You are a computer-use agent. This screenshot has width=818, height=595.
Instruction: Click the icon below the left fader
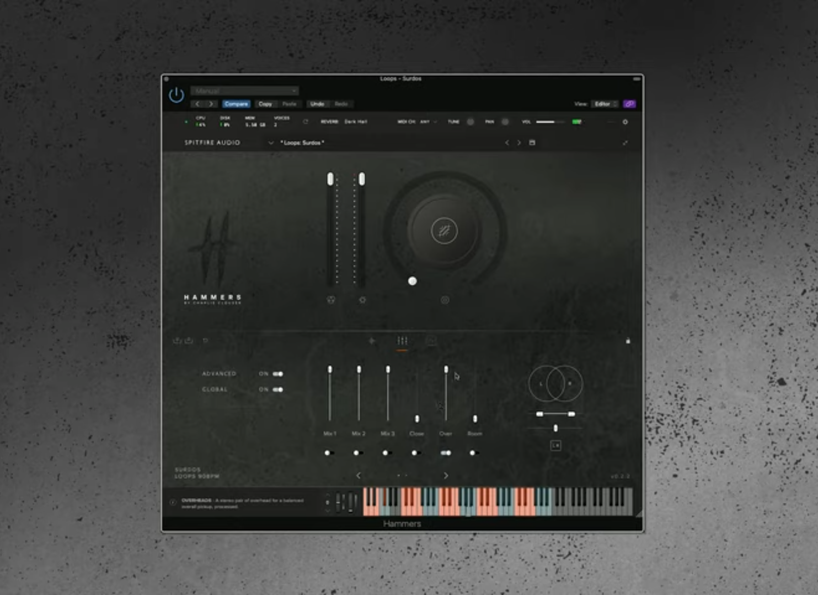[331, 300]
